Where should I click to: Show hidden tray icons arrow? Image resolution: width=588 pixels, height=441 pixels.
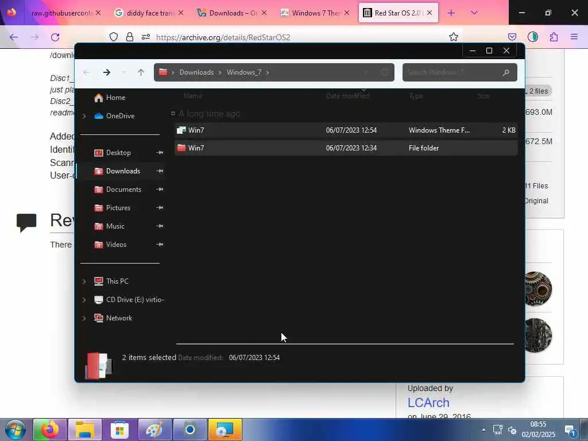point(483,430)
